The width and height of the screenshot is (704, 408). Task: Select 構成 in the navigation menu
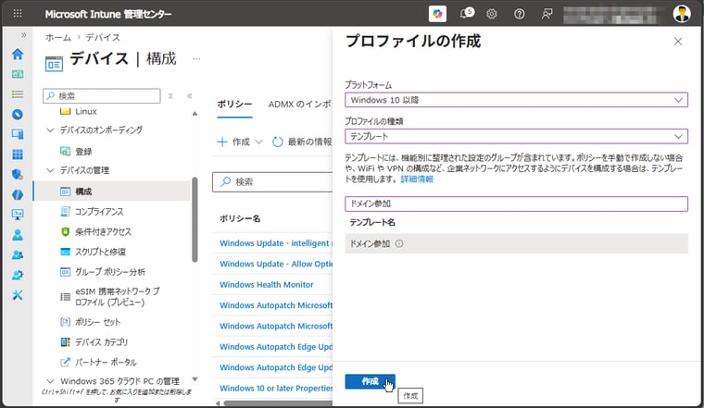tap(112, 192)
